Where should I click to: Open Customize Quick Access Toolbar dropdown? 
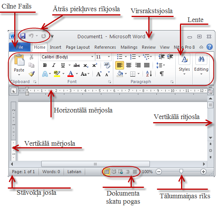[x=52, y=36]
